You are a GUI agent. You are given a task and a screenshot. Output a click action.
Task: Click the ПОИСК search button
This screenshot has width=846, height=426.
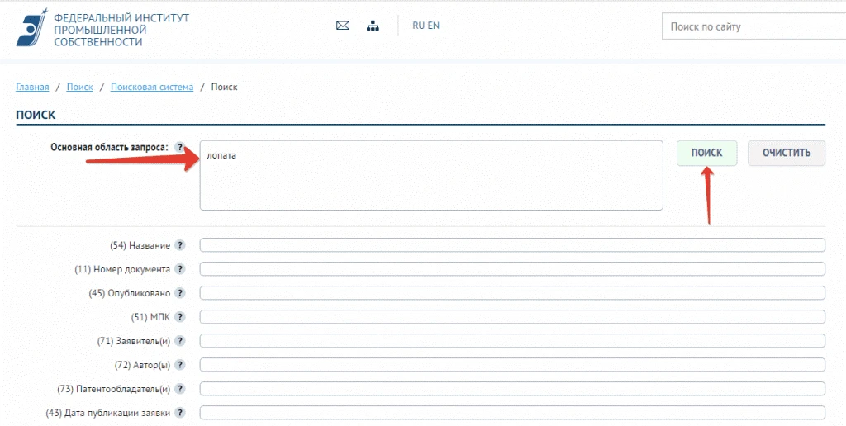coord(707,153)
